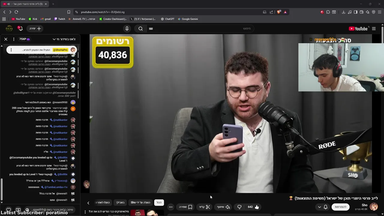Open Leo AI sparkle icon
The width and height of the screenshot is (384, 216).
[367, 12]
